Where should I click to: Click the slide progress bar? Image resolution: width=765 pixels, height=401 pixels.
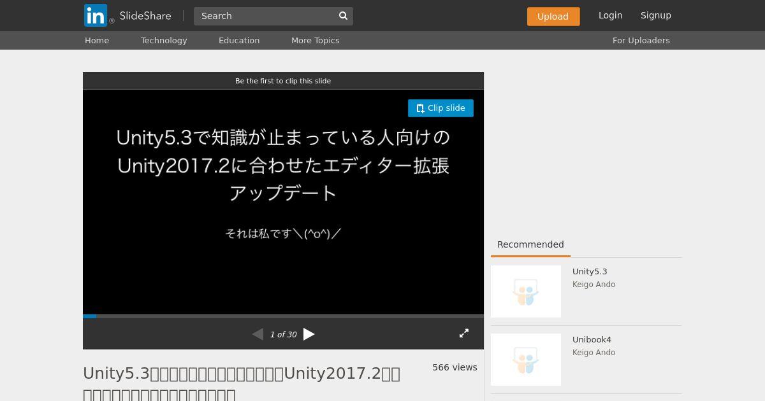tap(283, 316)
